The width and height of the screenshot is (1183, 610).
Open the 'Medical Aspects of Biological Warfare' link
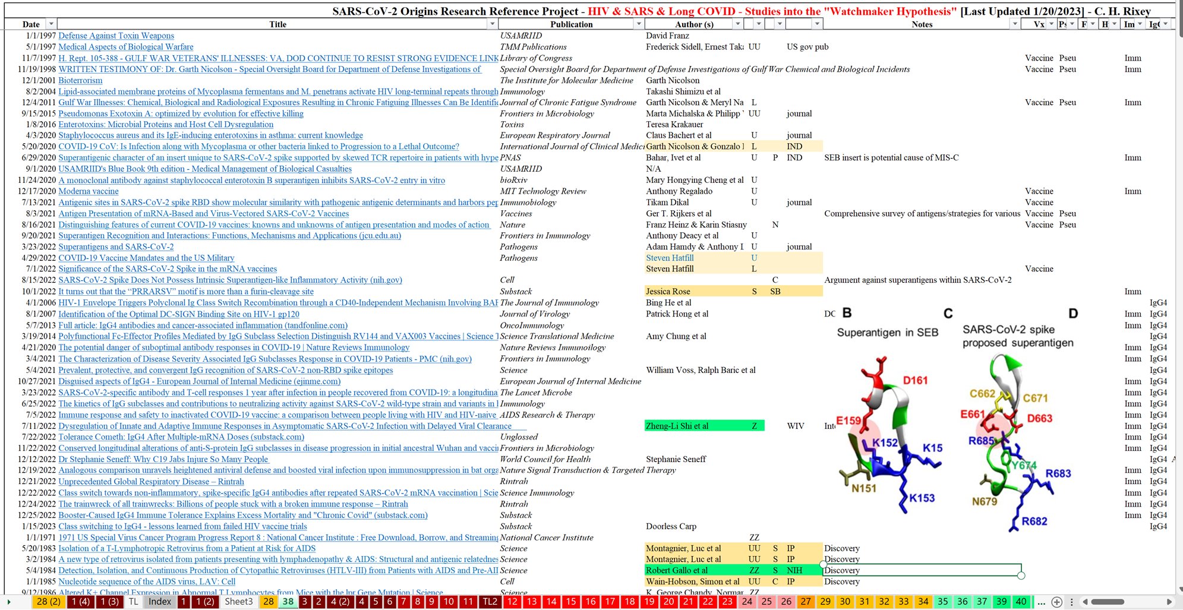tap(125, 47)
